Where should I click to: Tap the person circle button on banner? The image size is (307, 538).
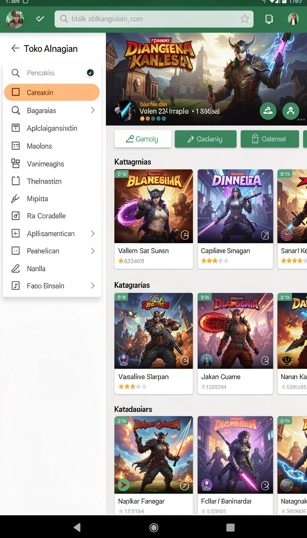pyautogui.click(x=291, y=111)
